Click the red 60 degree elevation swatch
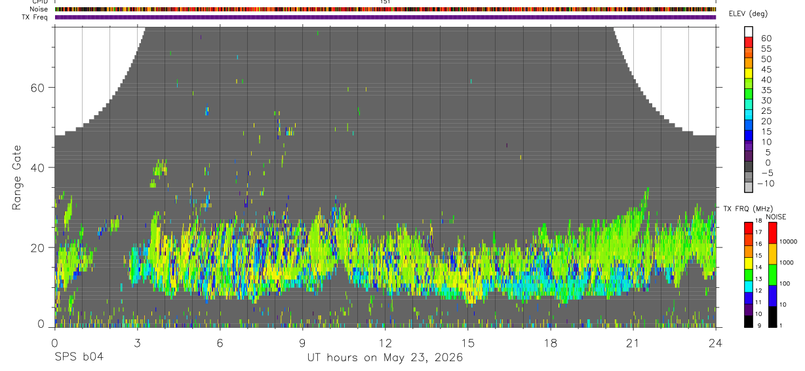This screenshot has height=371, width=805. [749, 42]
